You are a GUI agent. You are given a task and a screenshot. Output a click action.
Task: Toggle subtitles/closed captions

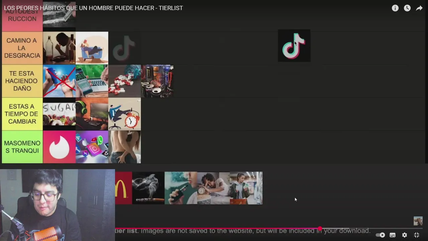tap(393, 235)
